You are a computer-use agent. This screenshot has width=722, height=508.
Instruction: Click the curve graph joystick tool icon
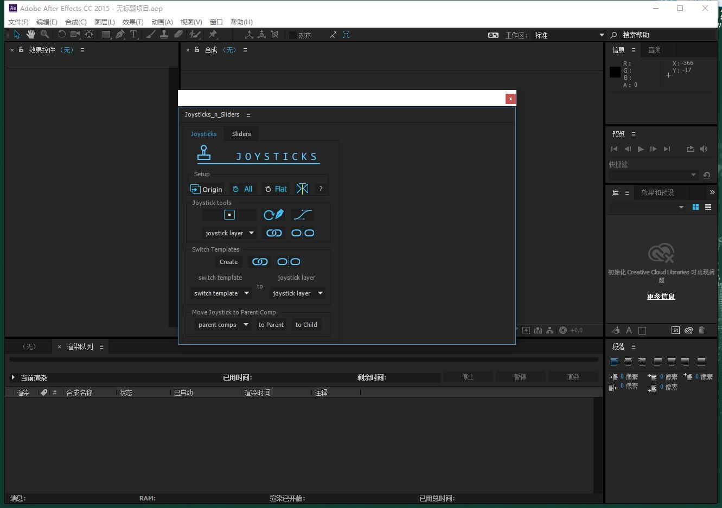click(x=303, y=215)
